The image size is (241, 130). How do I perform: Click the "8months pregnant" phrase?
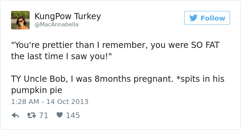(x=134, y=79)
